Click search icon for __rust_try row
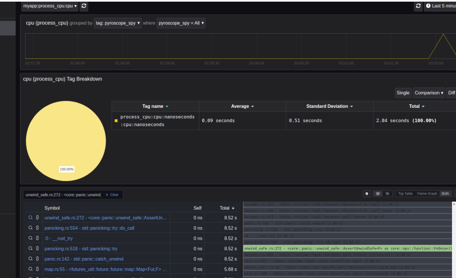The height and width of the screenshot is (278, 456). tap(31, 238)
